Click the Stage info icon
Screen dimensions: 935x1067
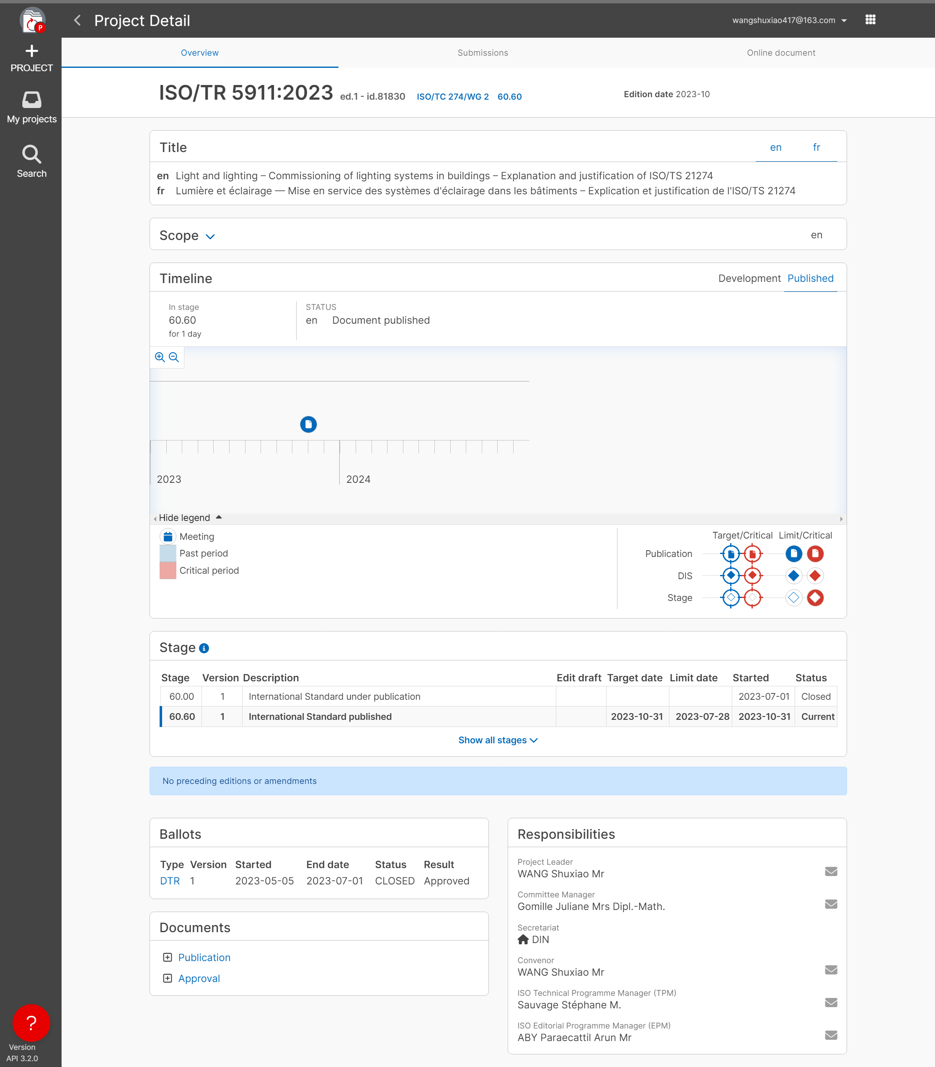pyautogui.click(x=204, y=648)
